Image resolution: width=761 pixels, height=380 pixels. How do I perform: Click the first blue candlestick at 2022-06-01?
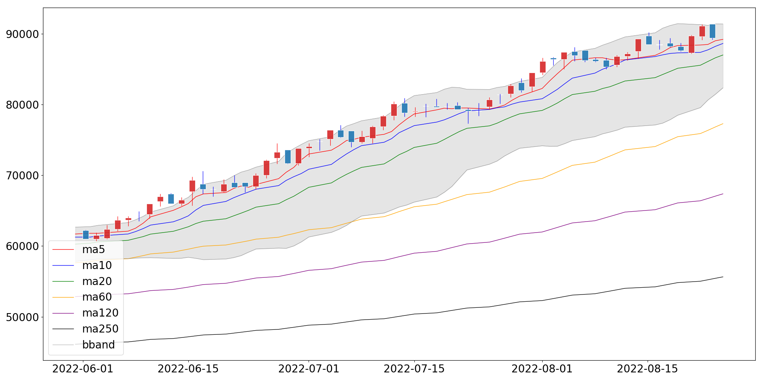86,235
